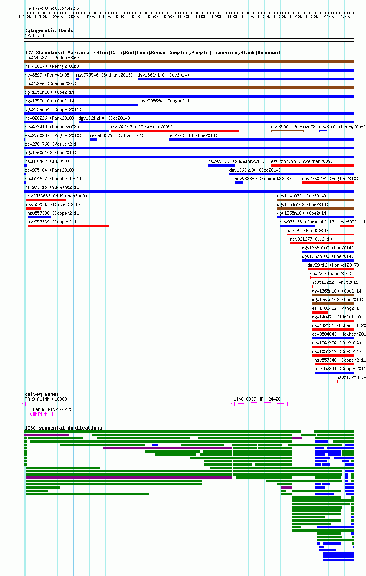Click the chr12:8269506..8475927 coordinate label

(x=52, y=9)
